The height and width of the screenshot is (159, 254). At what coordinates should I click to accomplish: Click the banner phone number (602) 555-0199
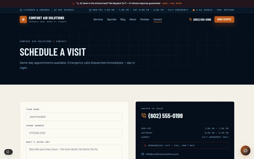[172, 3]
